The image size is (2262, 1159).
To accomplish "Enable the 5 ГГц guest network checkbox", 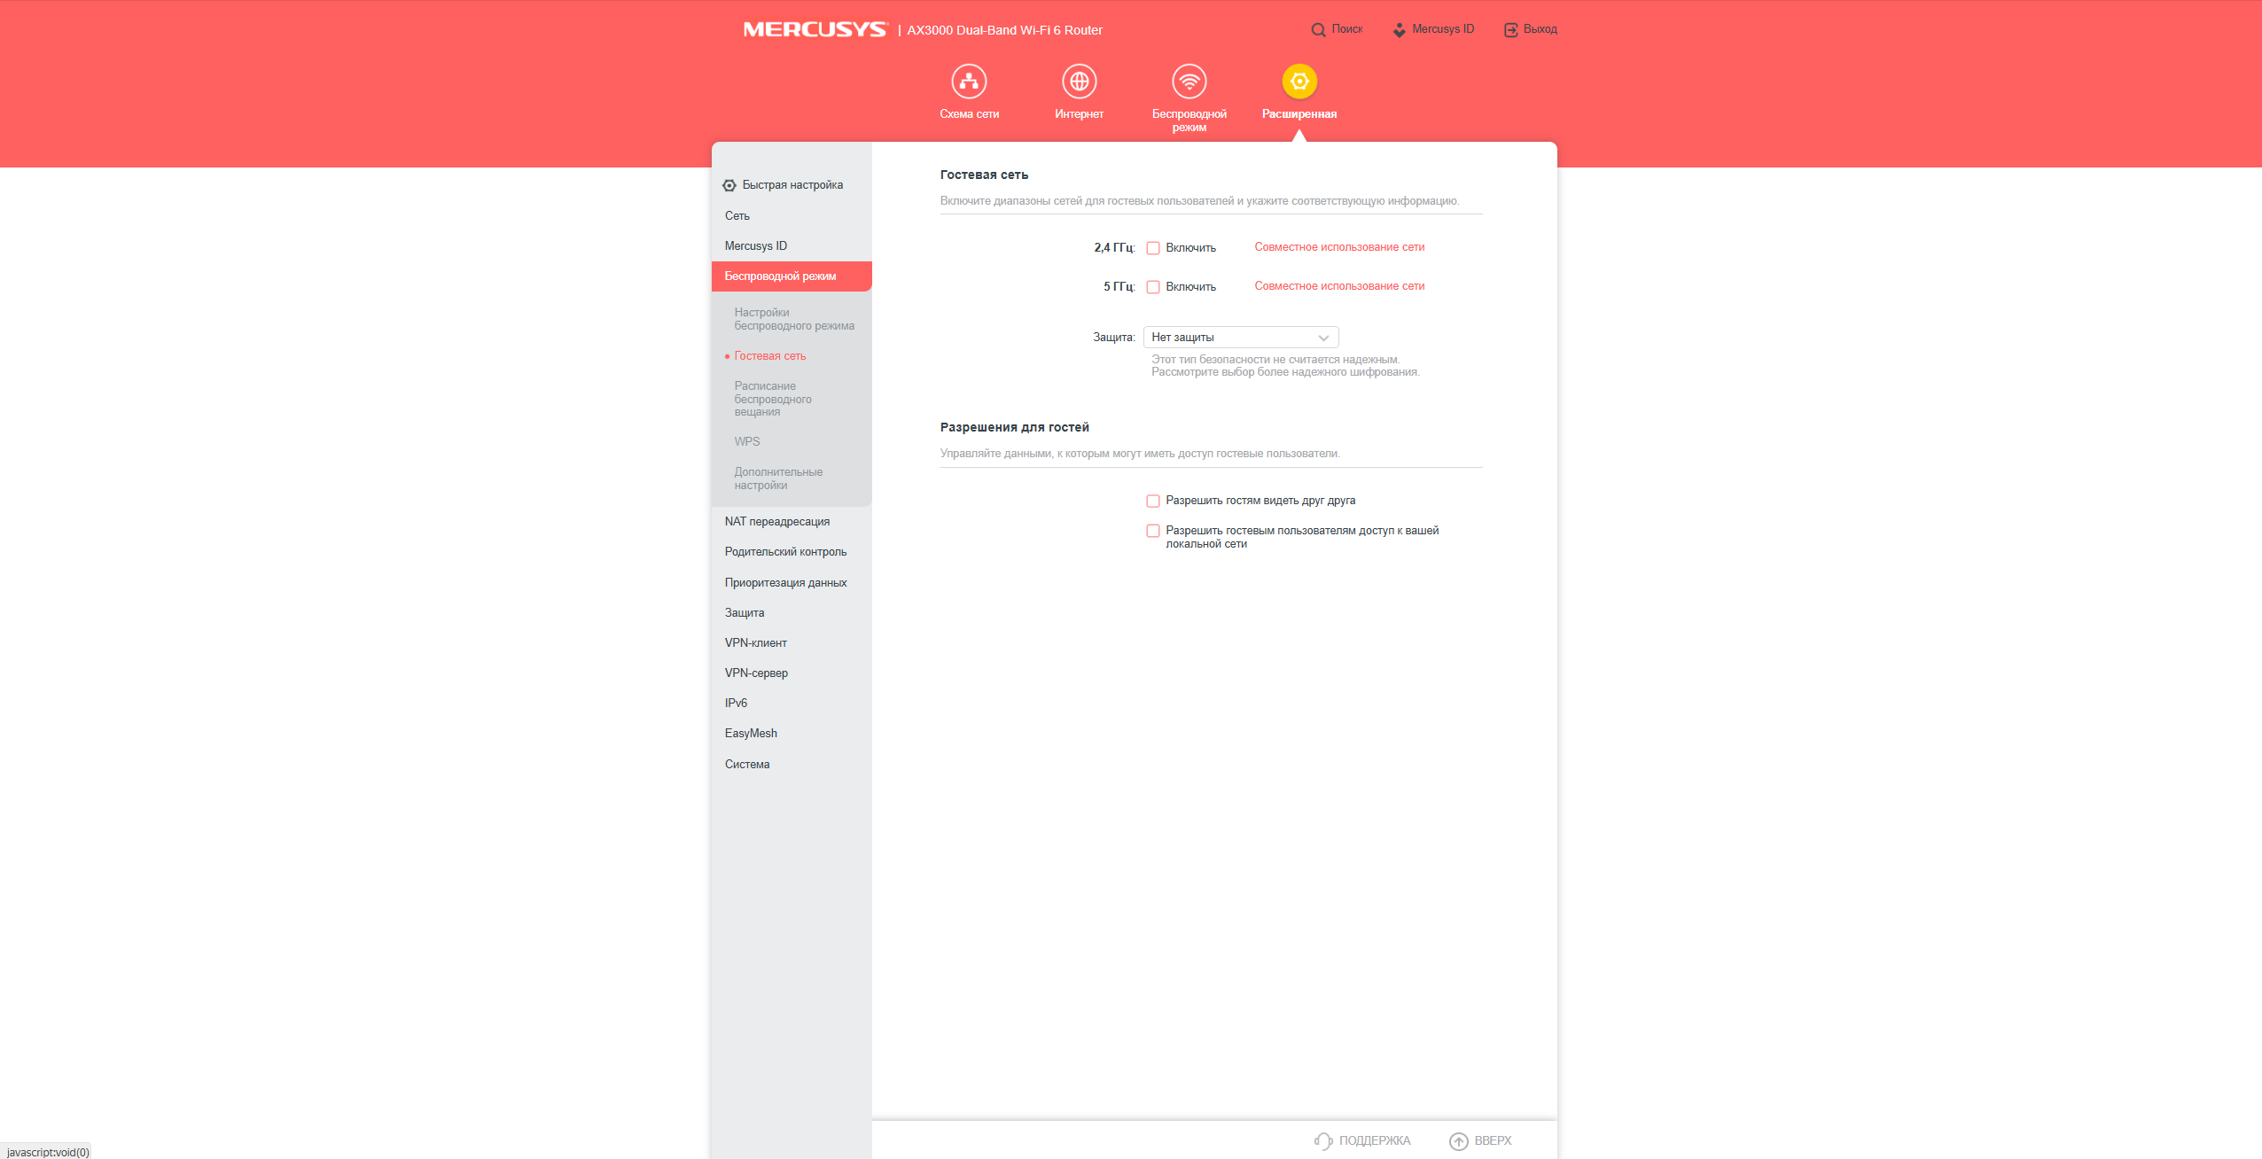I will 1153,287.
